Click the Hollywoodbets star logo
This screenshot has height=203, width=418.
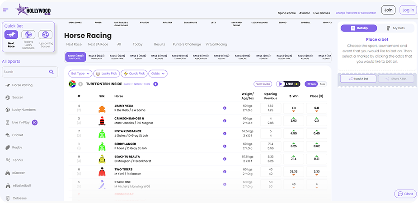pos(33,10)
